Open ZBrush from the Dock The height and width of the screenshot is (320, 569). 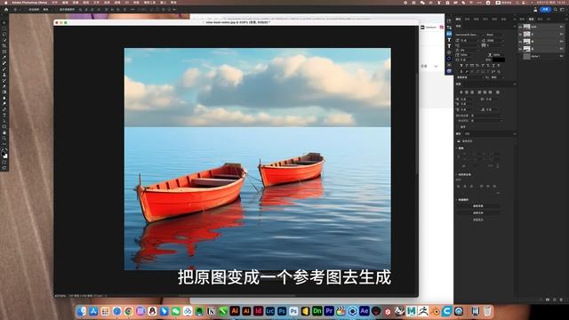tap(423, 311)
